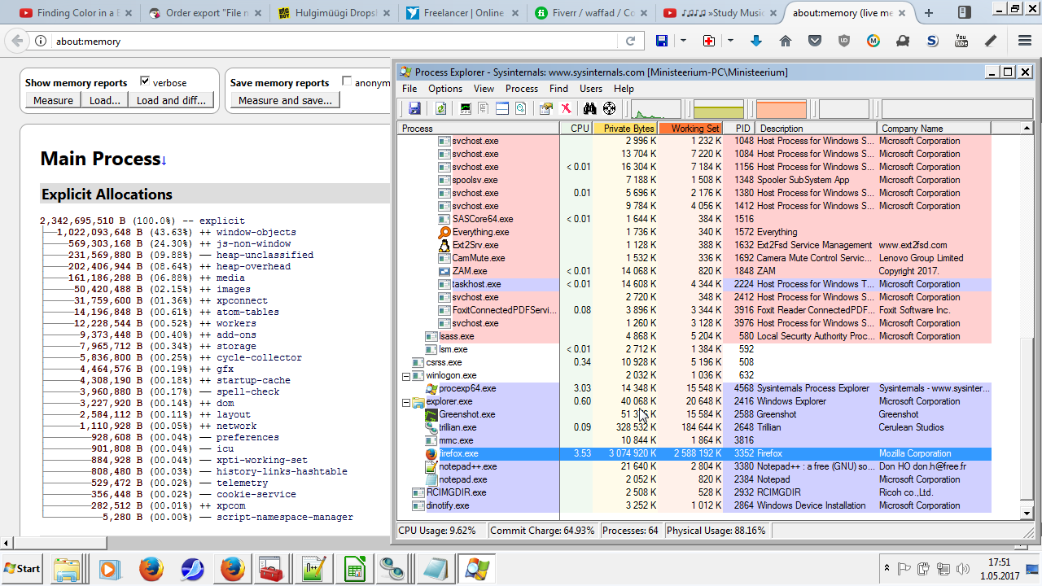Toggle the verbose checkbox
1042x586 pixels.
[x=145, y=81]
